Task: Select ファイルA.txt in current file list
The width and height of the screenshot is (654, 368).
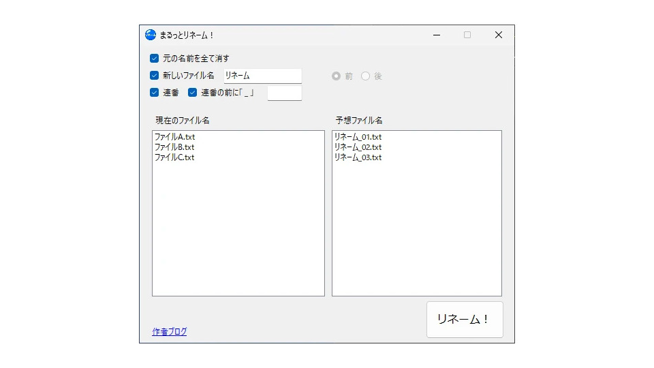Action: click(175, 137)
